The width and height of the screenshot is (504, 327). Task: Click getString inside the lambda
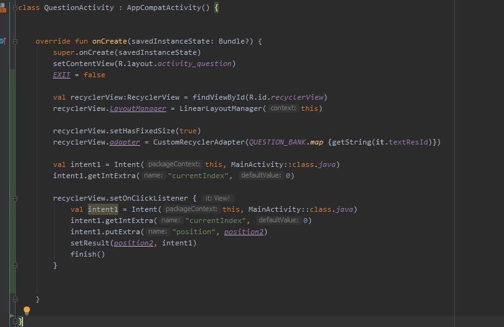(351, 142)
